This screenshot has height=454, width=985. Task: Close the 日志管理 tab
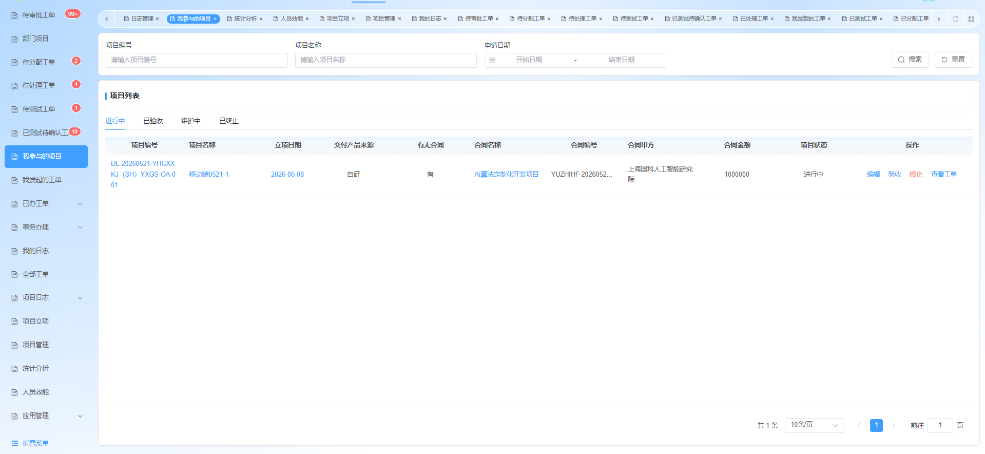(157, 19)
